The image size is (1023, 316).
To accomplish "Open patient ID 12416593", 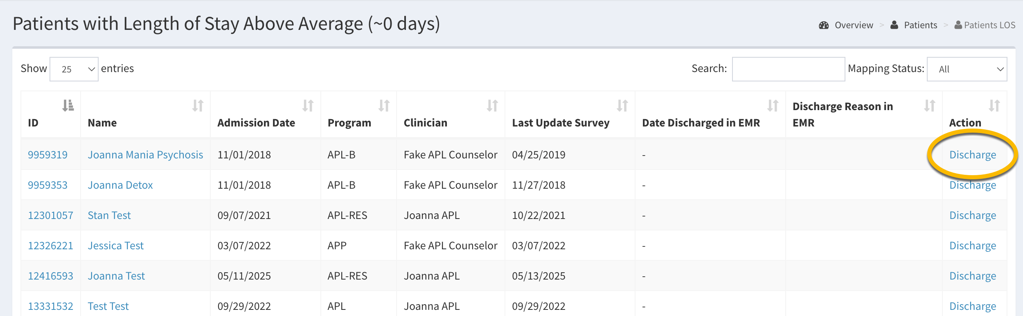I will tap(50, 276).
